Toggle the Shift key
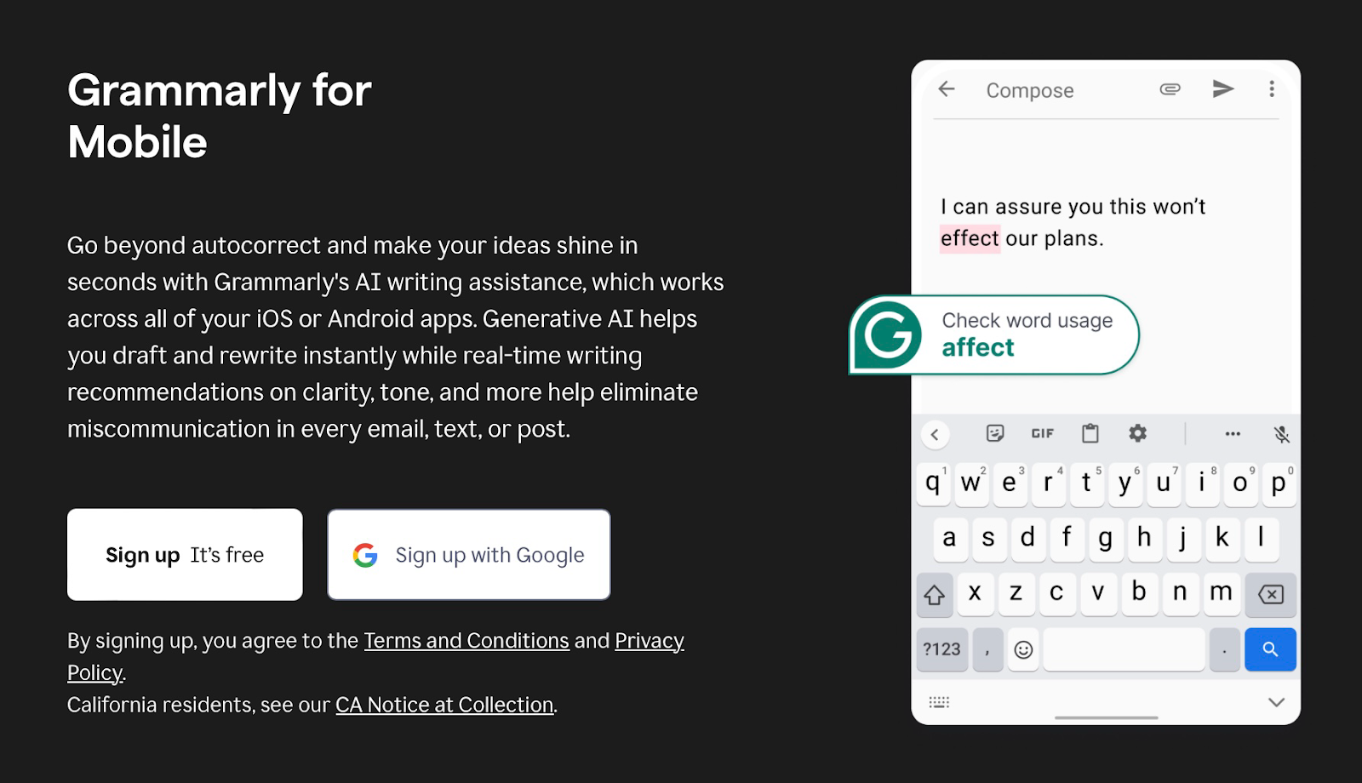This screenshot has height=783, width=1362. (x=935, y=594)
